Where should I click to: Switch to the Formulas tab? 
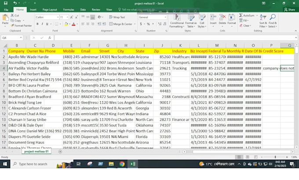pos(69,10)
